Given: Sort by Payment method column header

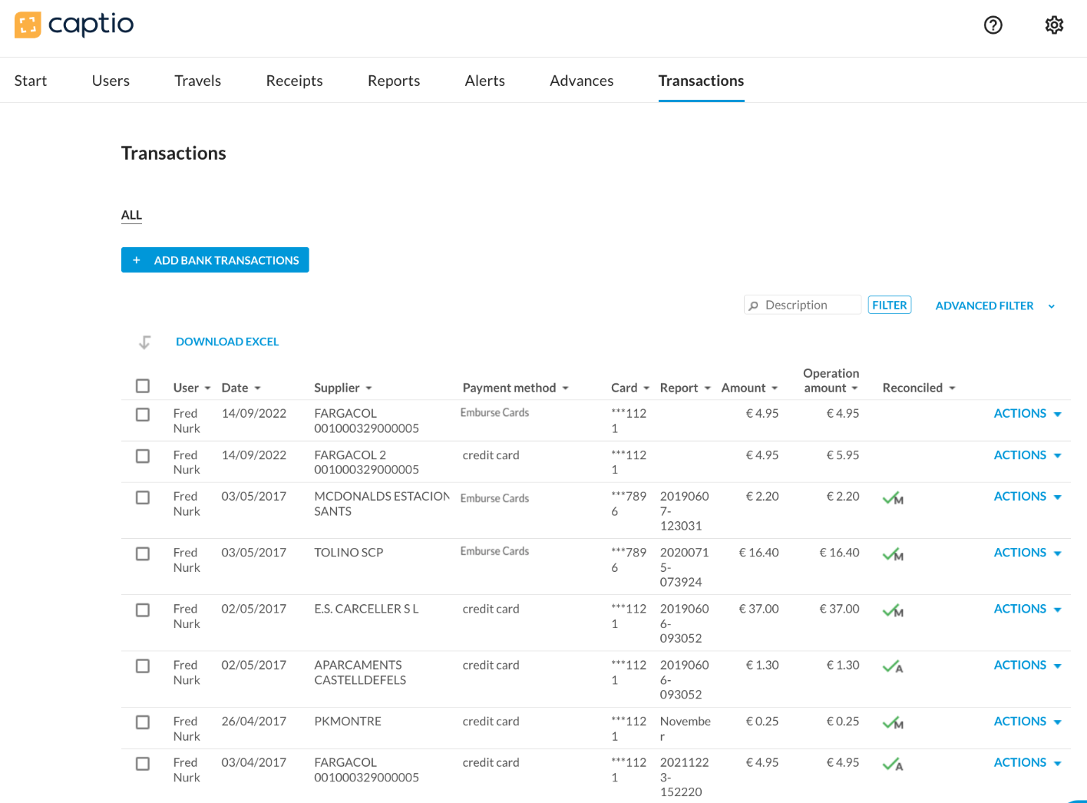Looking at the screenshot, I should pyautogui.click(x=516, y=388).
